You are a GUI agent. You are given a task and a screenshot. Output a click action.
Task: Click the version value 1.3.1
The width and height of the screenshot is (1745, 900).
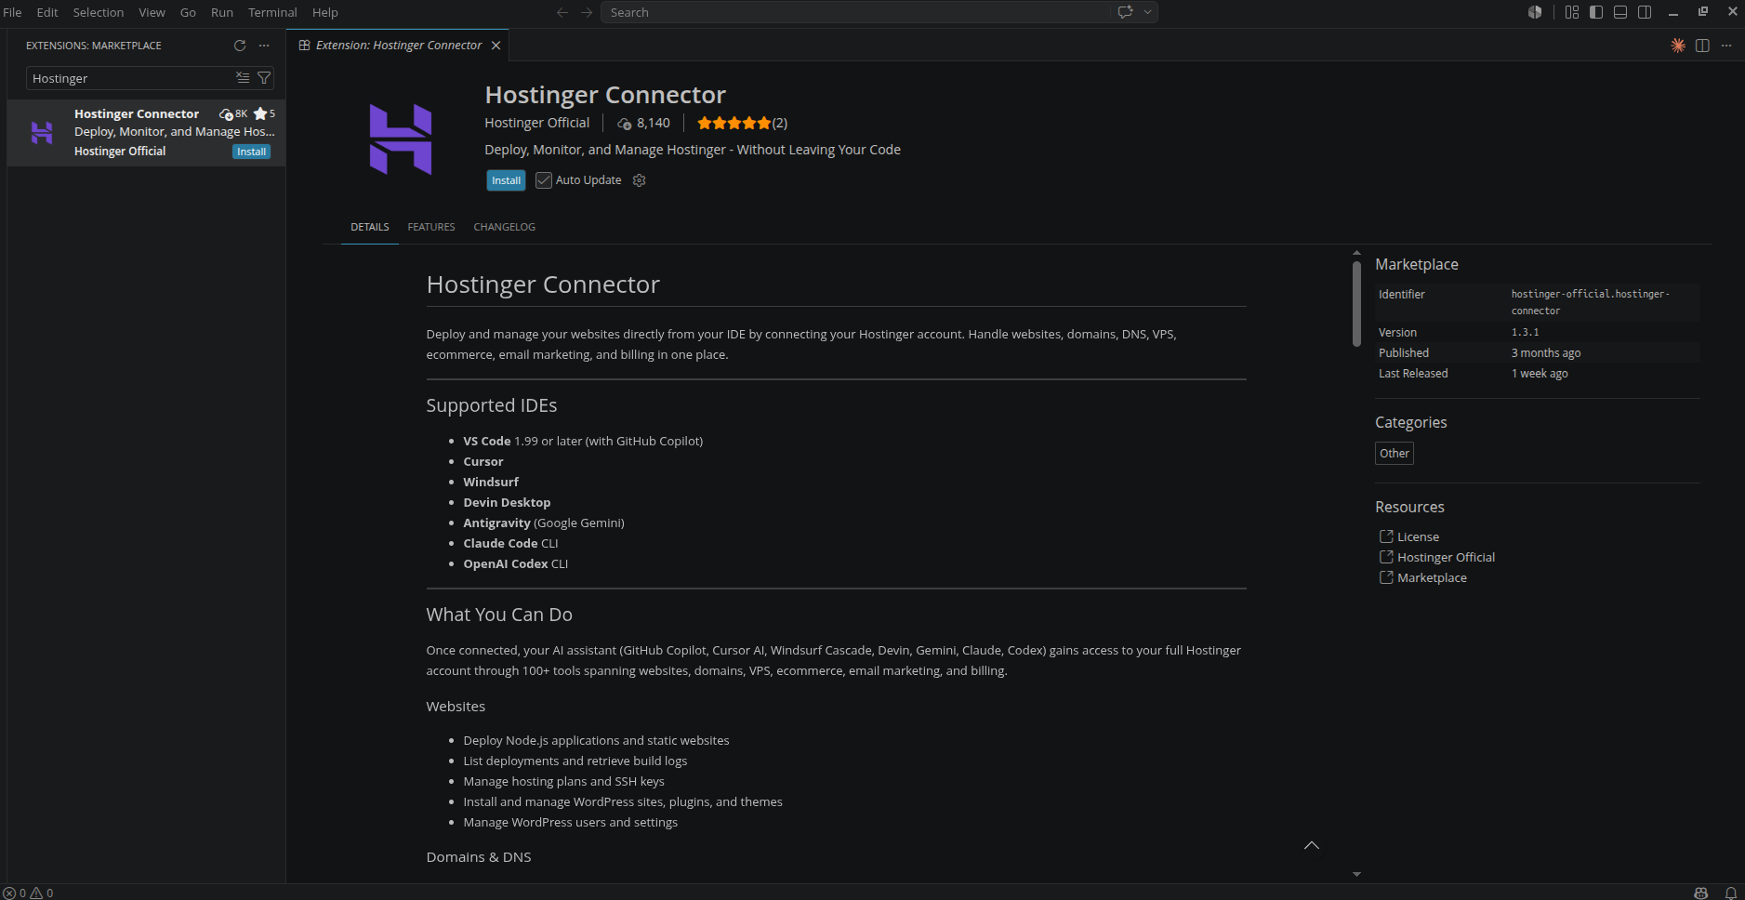point(1525,332)
